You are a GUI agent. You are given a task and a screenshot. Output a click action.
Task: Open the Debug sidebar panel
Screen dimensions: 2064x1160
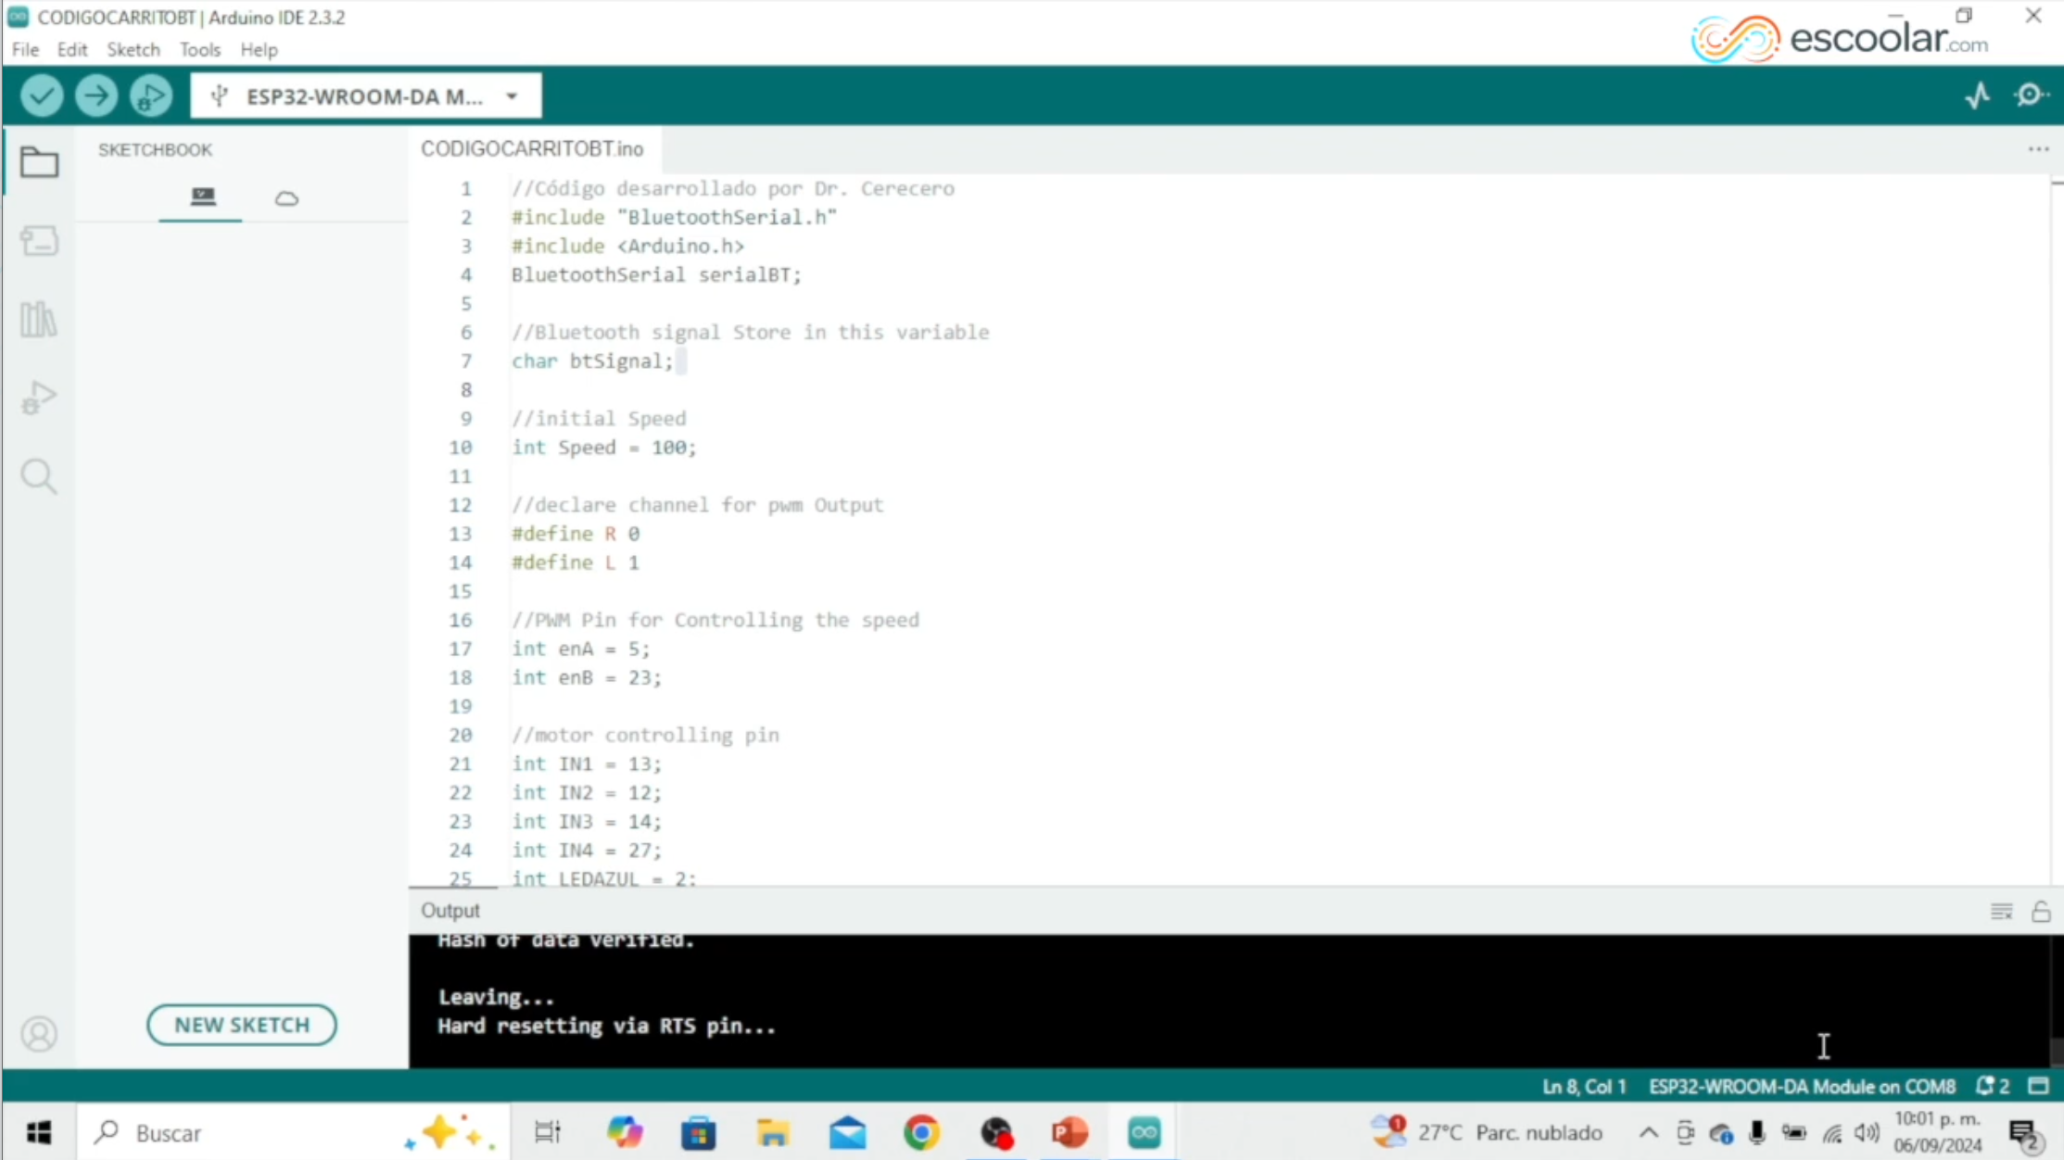point(39,398)
